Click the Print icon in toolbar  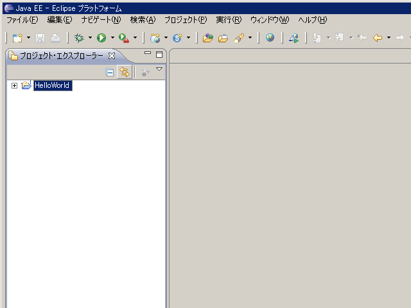tap(55, 38)
